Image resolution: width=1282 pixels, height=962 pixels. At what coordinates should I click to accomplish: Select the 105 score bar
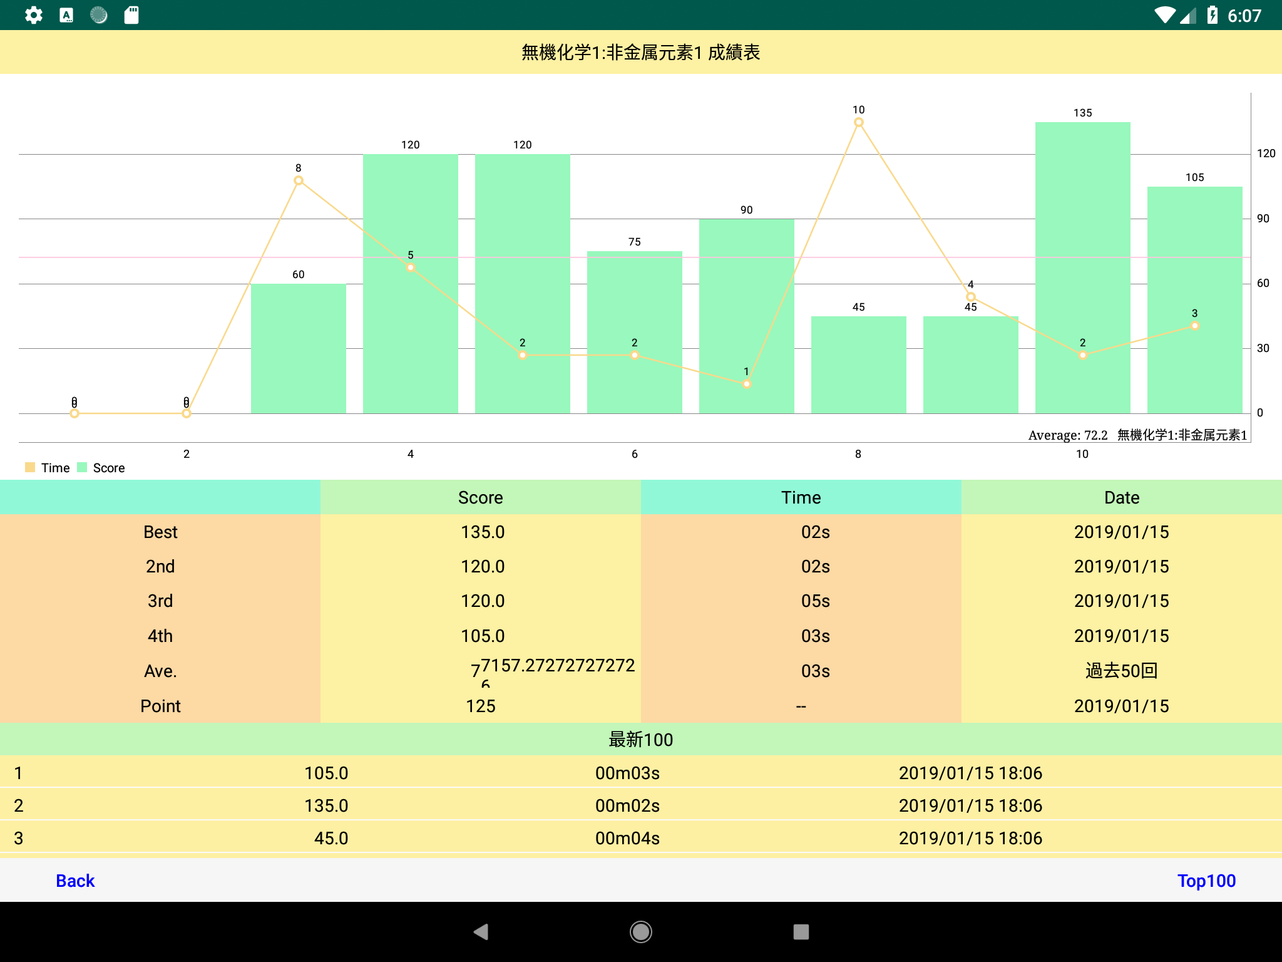point(1195,300)
